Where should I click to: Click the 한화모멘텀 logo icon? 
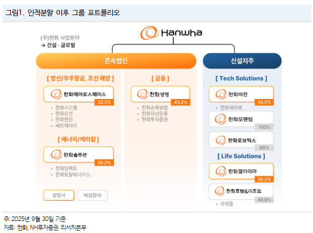[219, 119]
